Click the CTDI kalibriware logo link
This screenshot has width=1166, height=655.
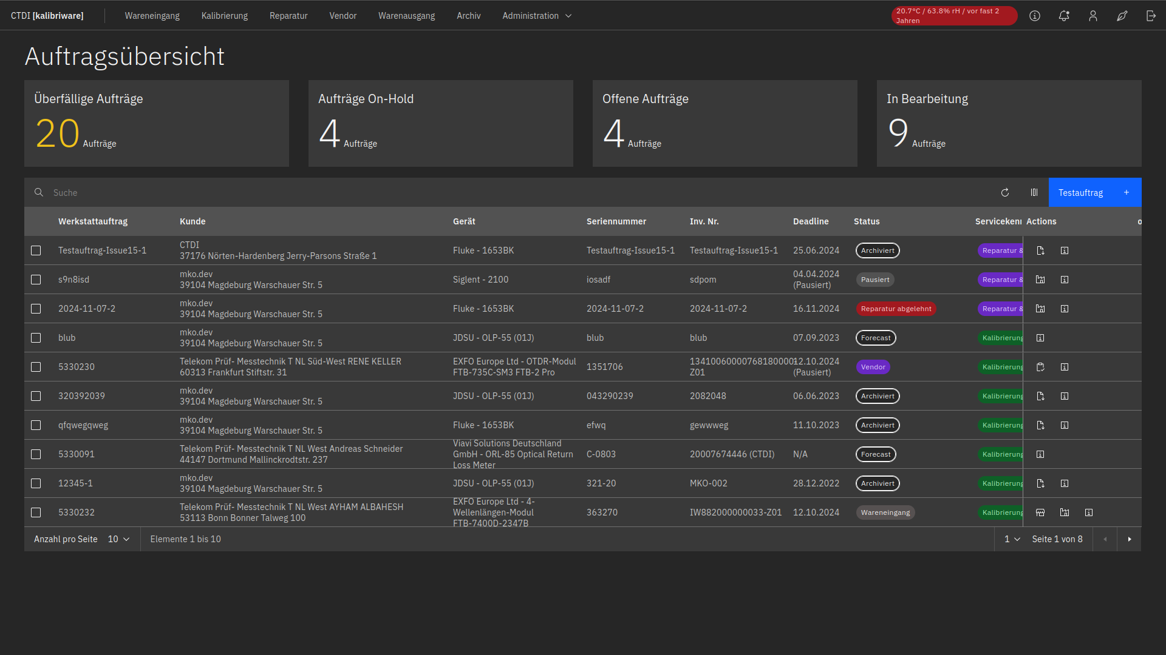coord(47,16)
